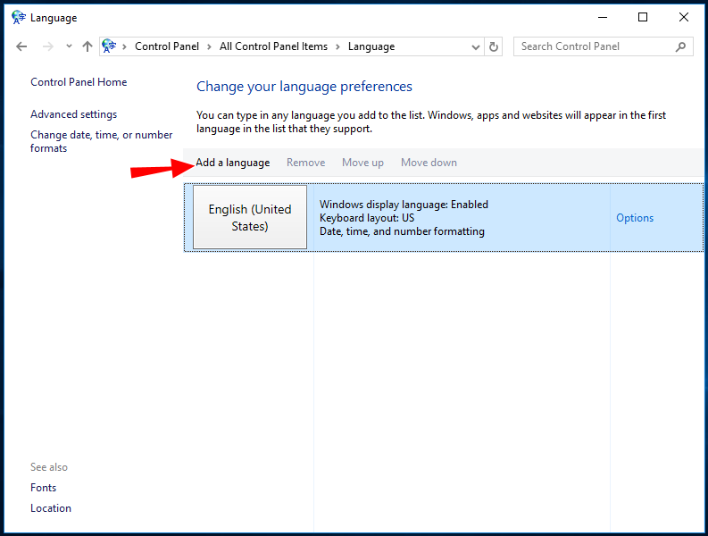Minimize the Language window

click(x=603, y=17)
